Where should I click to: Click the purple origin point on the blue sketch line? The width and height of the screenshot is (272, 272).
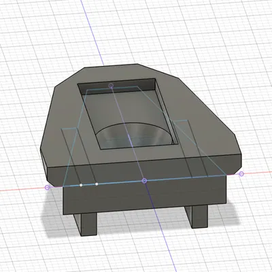[144, 181]
